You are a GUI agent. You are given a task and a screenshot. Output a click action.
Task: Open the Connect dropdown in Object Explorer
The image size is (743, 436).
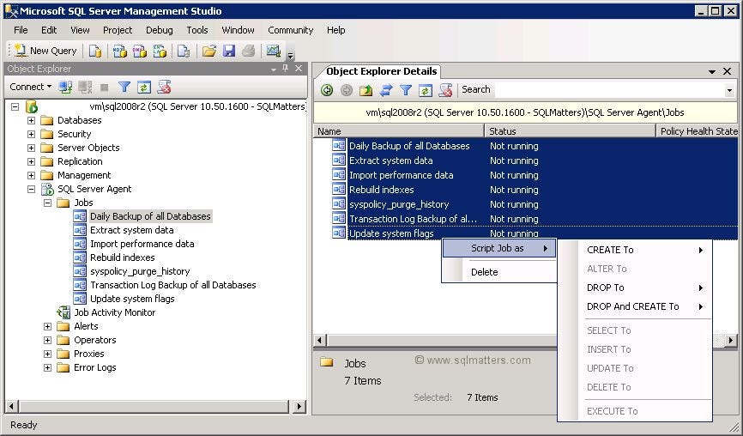pyautogui.click(x=30, y=87)
